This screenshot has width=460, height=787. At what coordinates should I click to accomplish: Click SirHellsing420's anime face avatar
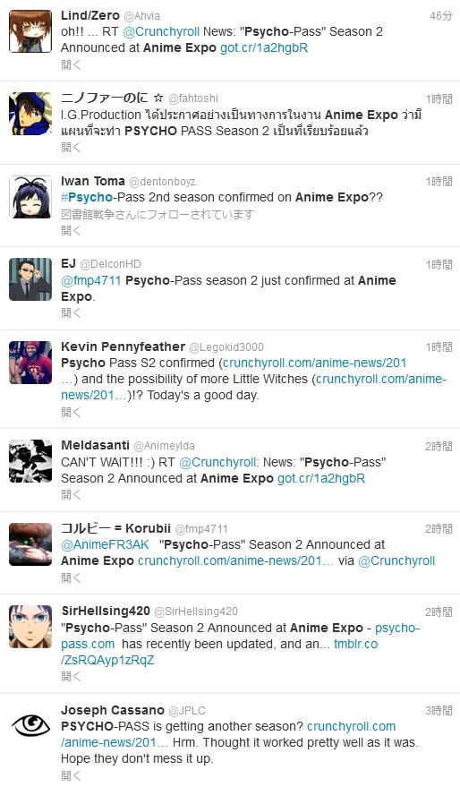coord(30,627)
